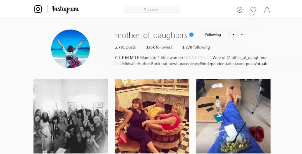The height and width of the screenshot is (154, 302).
Task: Open the three women in armchair post
Action: click(x=152, y=116)
